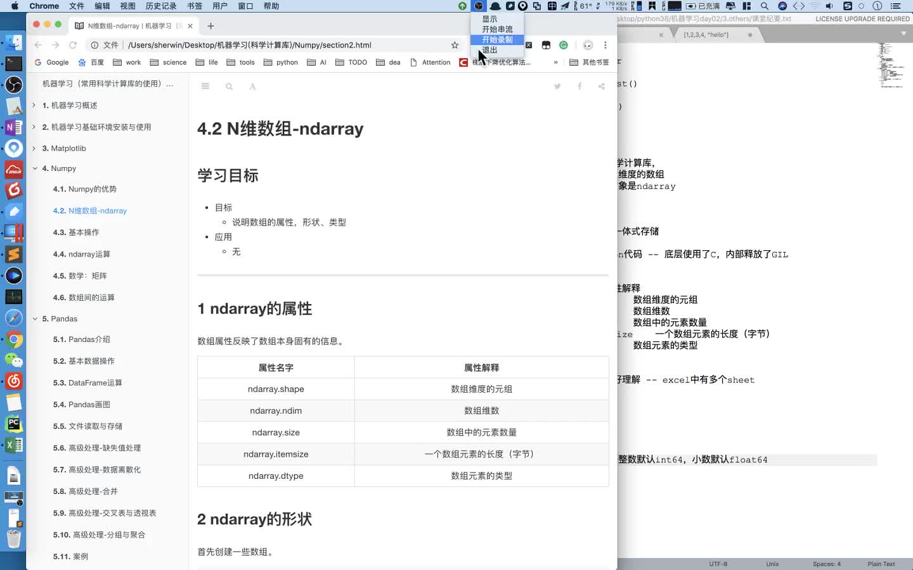Open Safari from the Dock
Image resolution: width=913 pixels, height=570 pixels.
click(14, 318)
